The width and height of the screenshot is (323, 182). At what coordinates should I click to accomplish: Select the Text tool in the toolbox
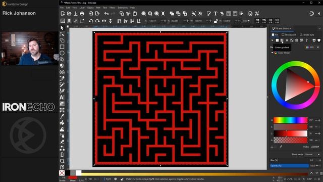pos(62,98)
